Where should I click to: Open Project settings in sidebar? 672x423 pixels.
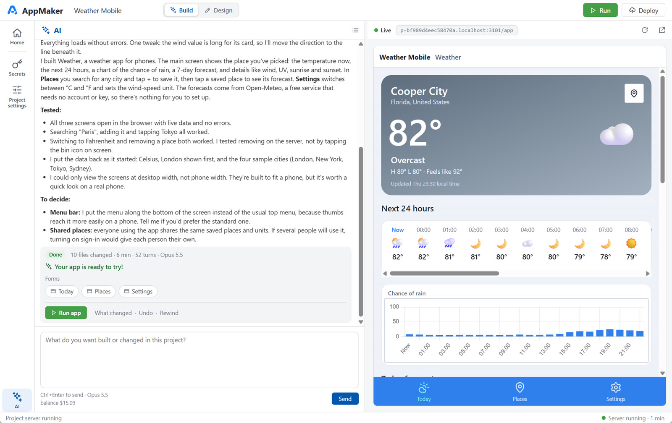click(17, 97)
